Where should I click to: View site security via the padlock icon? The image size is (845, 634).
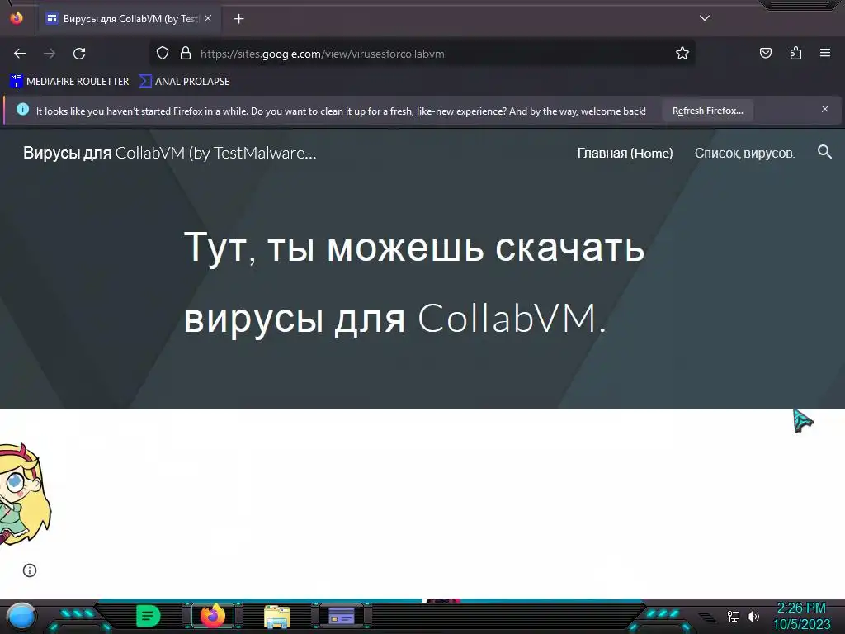(x=186, y=53)
